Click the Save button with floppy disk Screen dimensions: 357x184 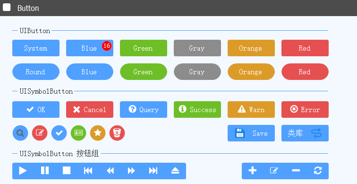point(251,133)
